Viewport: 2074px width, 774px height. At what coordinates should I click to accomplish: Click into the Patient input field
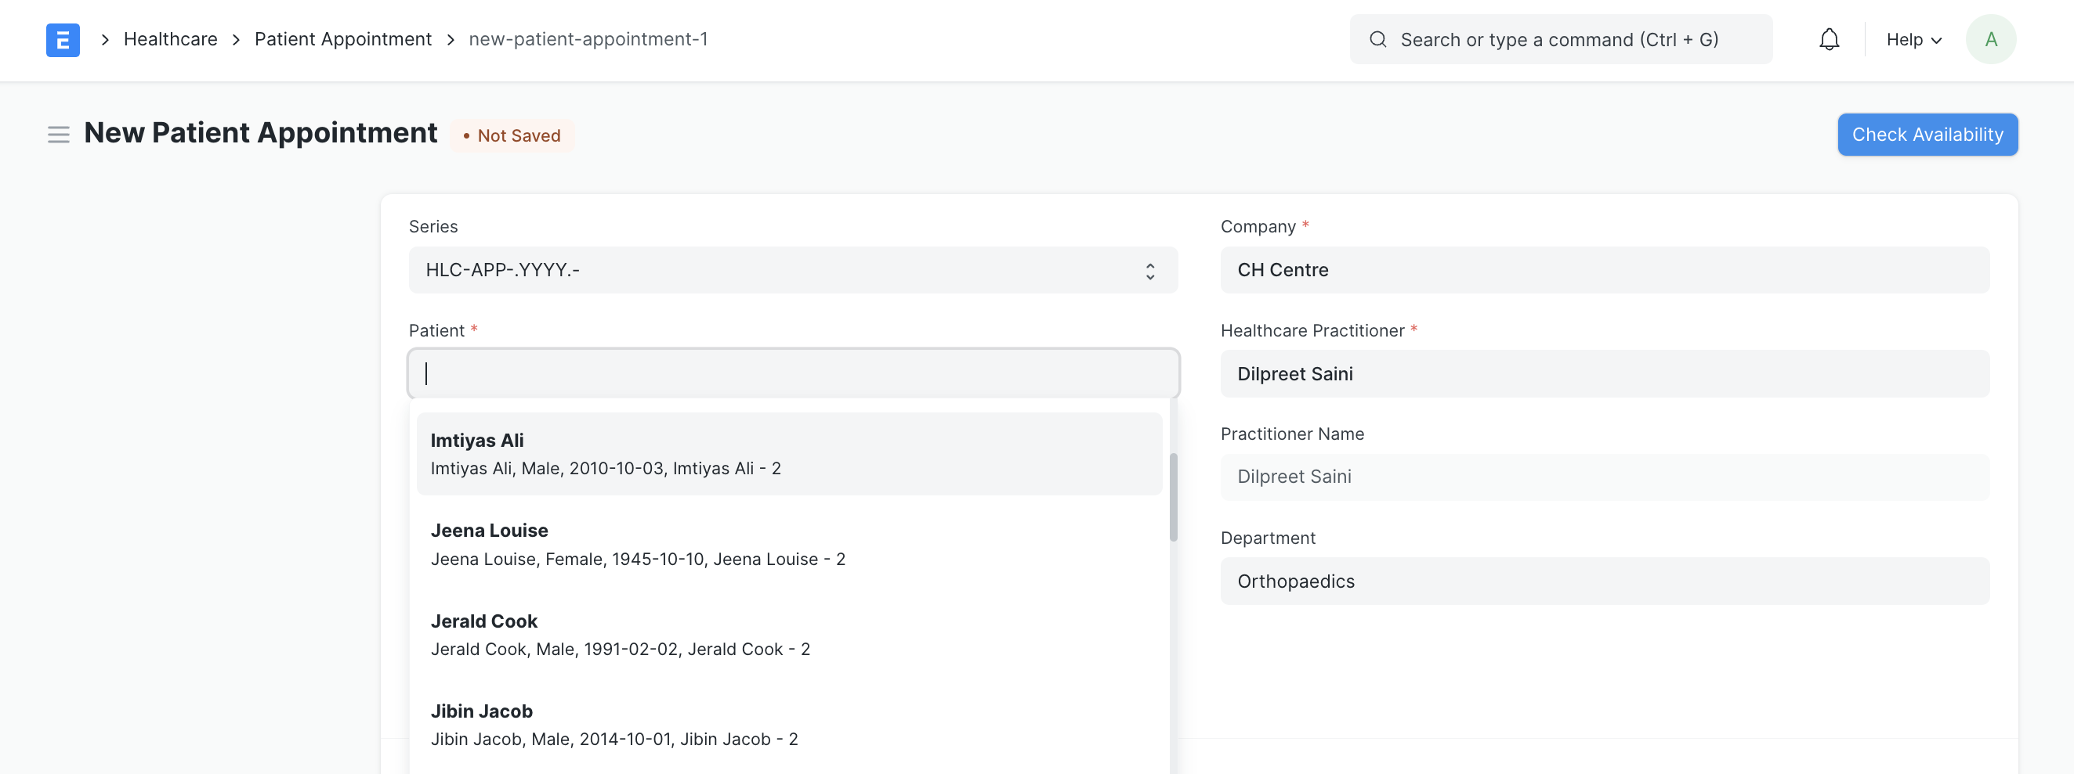[793, 373]
